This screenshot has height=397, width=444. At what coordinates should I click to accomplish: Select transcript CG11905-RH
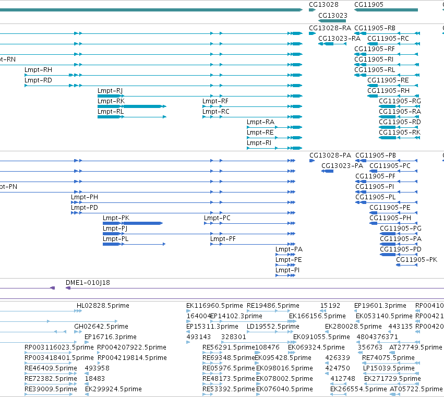(x=388, y=91)
